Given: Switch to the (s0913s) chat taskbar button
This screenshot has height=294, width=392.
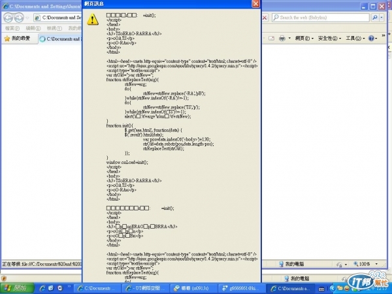Looking at the screenshot, I should click(193, 288).
